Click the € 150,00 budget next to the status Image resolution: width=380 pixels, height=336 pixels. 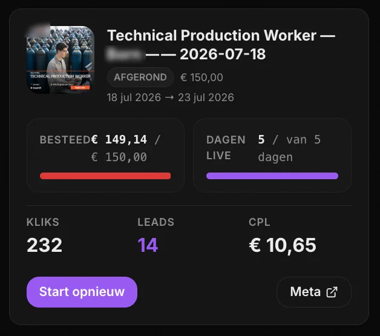201,77
